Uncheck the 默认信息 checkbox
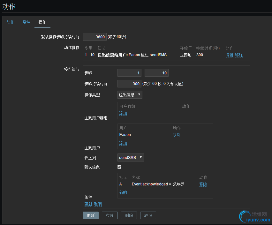 tap(119, 167)
